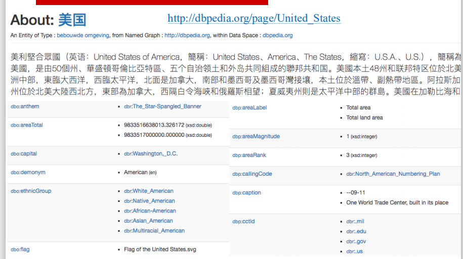Select the areaMagnitude value 1

(348, 136)
